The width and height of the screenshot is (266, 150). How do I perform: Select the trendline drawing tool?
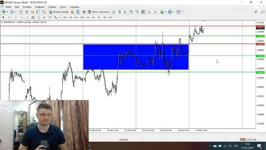point(27,17)
